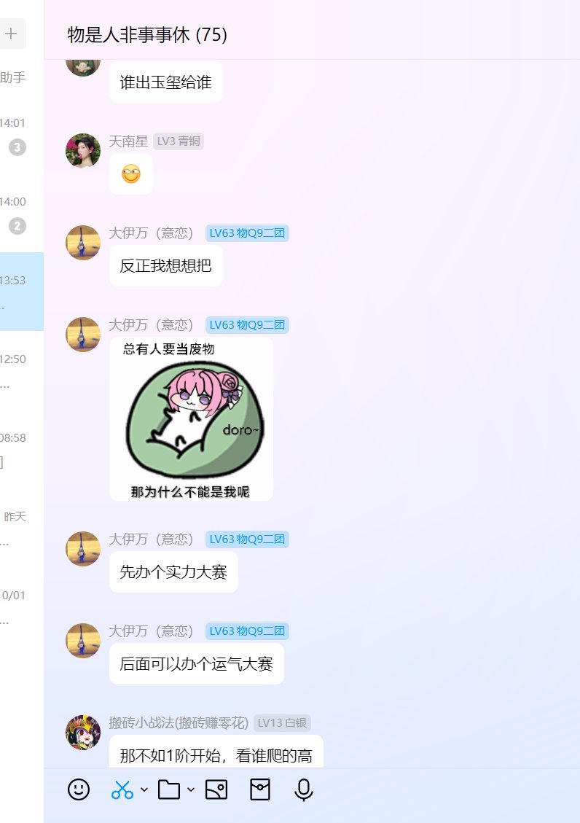
Task: Click 搬砖小战法's avatar
Action: click(83, 732)
